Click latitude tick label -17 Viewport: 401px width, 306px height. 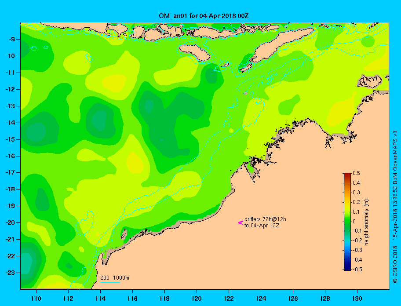coord(10,172)
